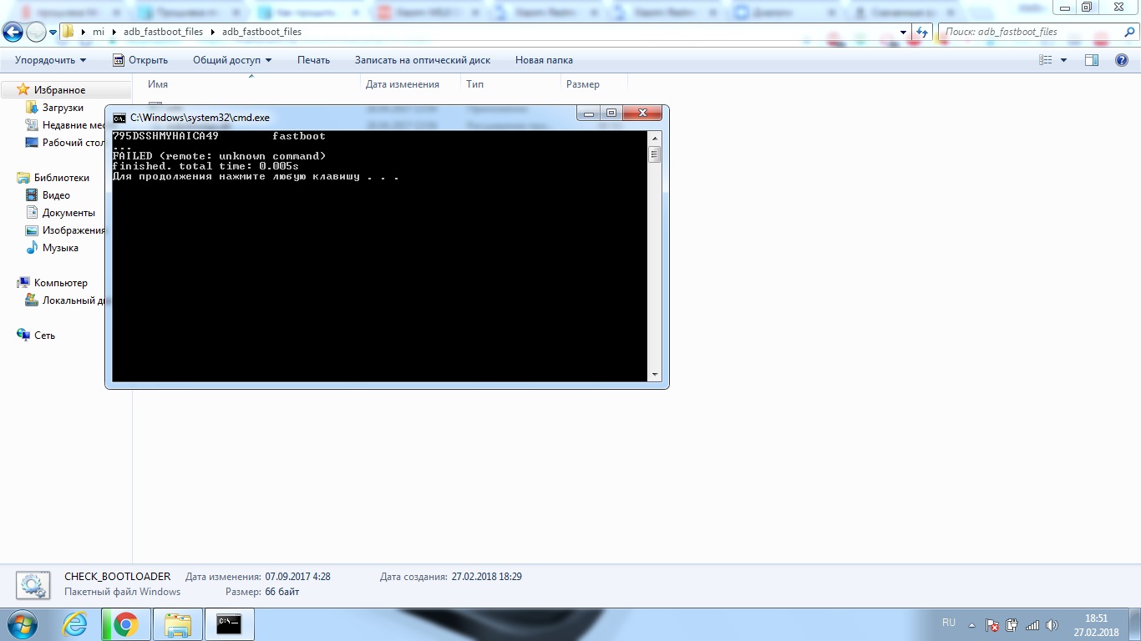Image resolution: width=1141 pixels, height=641 pixels.
Task: Toggle the preview pane icon
Action: pos(1091,60)
